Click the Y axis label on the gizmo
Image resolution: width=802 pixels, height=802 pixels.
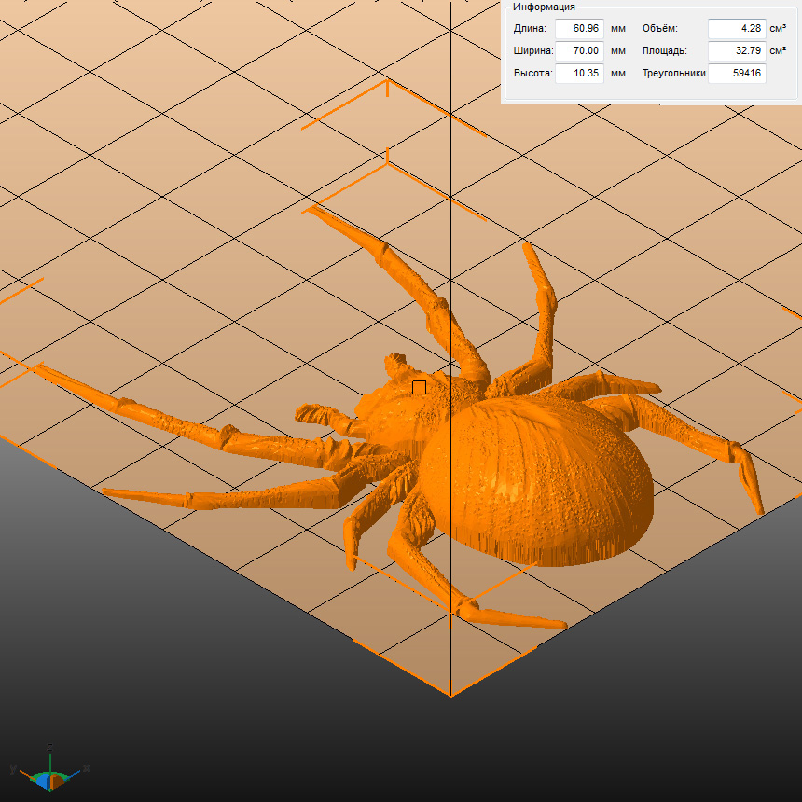click(13, 768)
